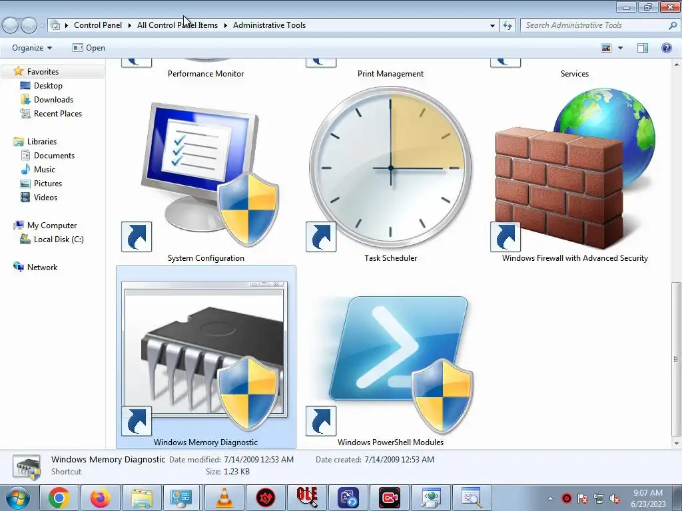This screenshot has height=511, width=682.
Task: Click the muted volume tray icon
Action: pyautogui.click(x=615, y=499)
